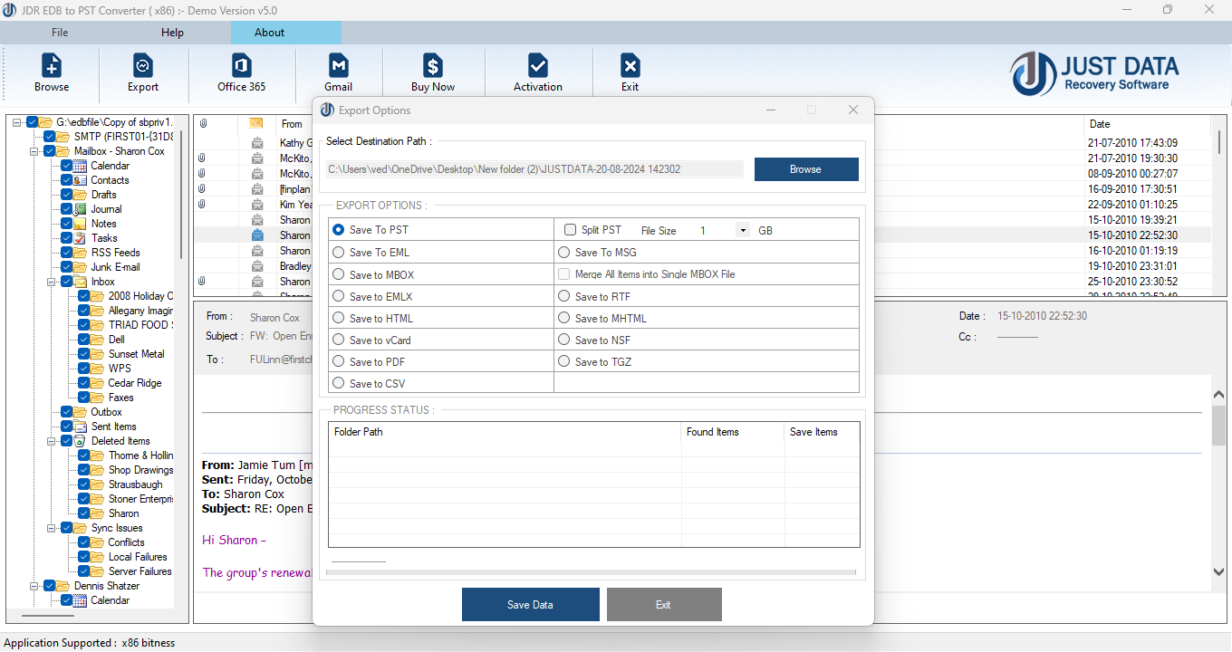
Task: Click the Export toolbar icon
Action: 143,66
